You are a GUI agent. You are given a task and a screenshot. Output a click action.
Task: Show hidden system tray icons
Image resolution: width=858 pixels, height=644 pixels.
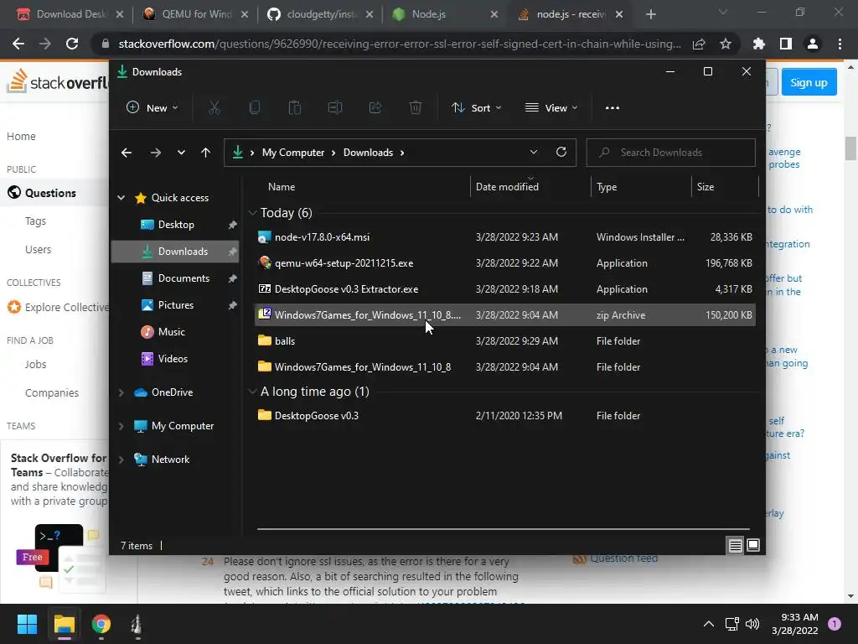[x=708, y=624]
